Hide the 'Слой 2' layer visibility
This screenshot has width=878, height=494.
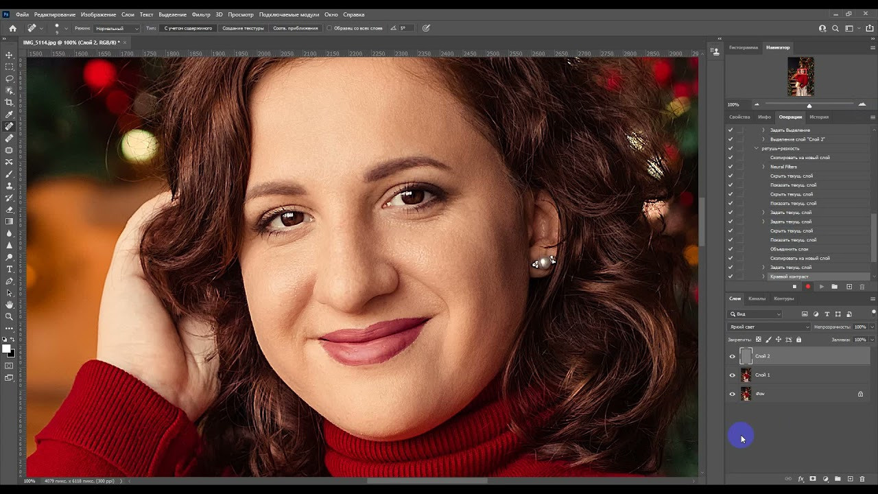pos(732,357)
